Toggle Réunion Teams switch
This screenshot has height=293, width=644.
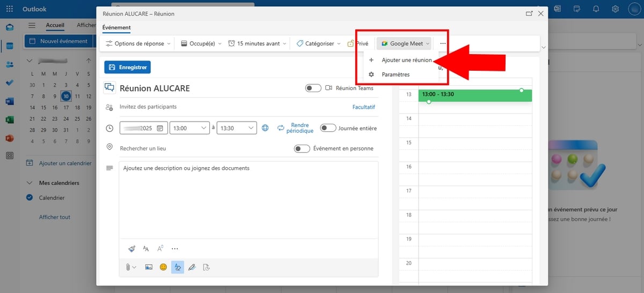[x=313, y=88]
